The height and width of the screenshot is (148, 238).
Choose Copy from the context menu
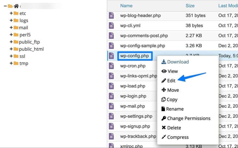point(169,99)
